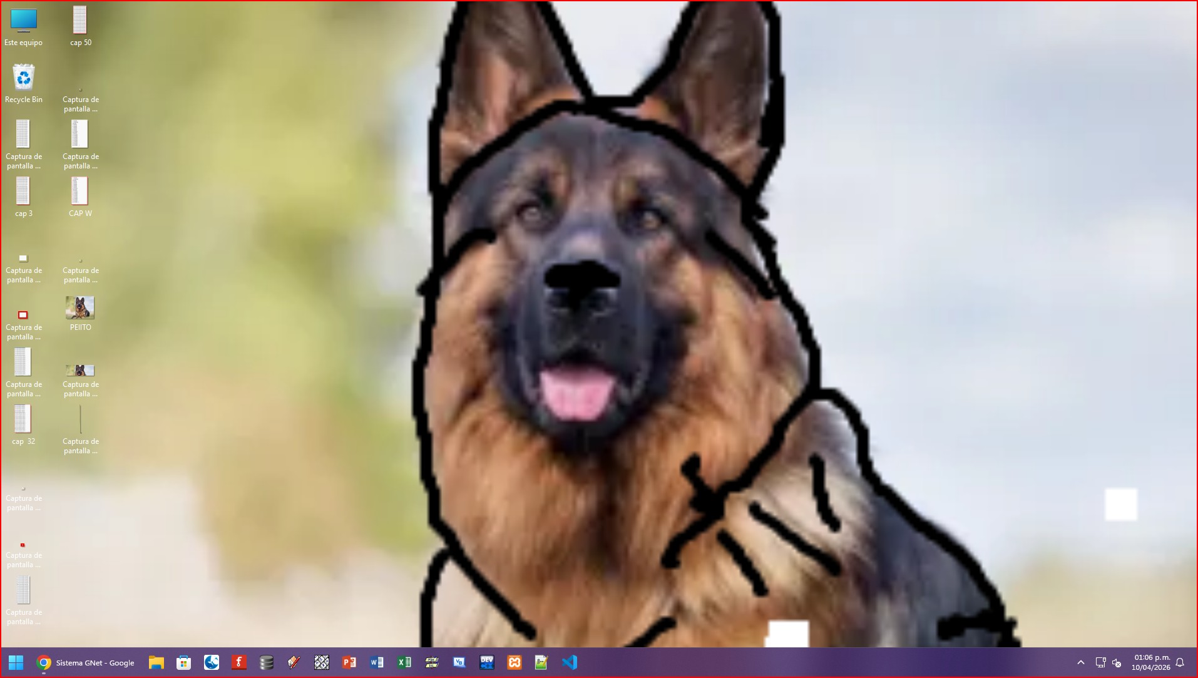Launch Microsoft Store from the taskbar
Image resolution: width=1198 pixels, height=678 pixels.
183,662
